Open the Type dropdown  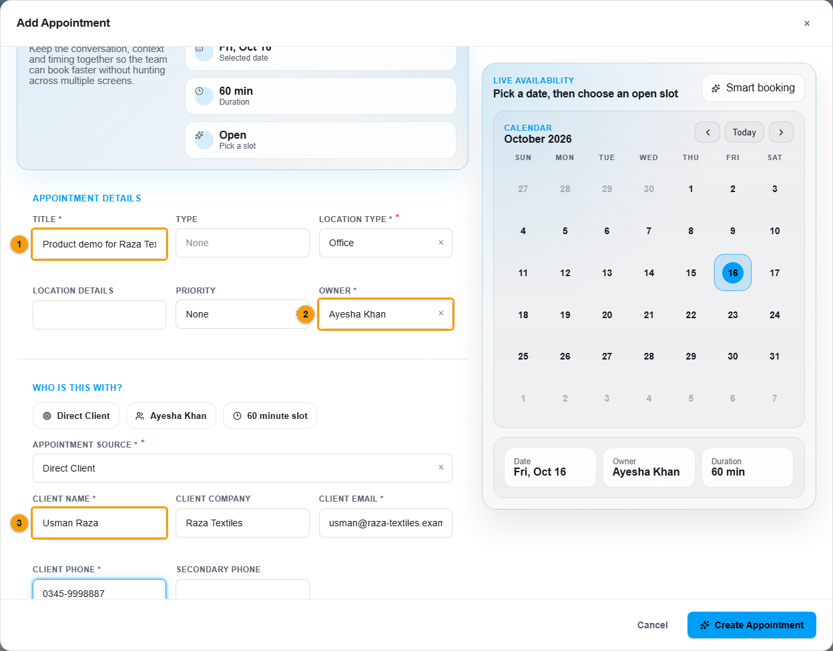(242, 243)
